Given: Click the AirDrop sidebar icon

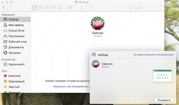Looking at the screenshot, I should (5, 19).
